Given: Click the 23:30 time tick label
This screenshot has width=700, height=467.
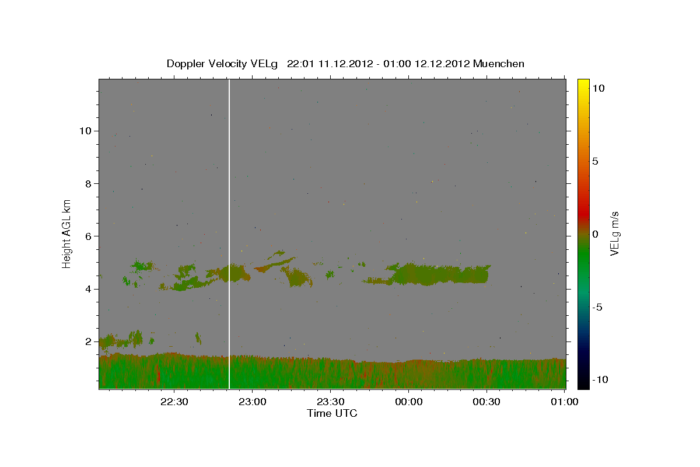Looking at the screenshot, I should point(330,402).
